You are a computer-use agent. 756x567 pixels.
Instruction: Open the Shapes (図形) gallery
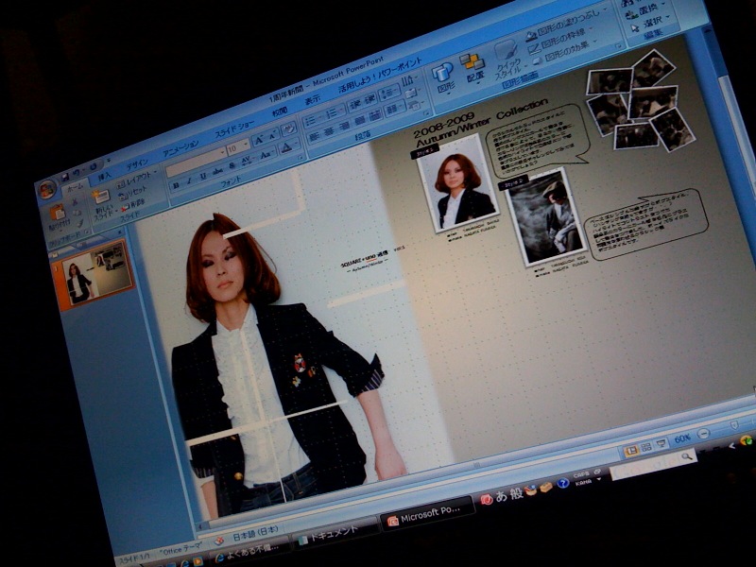443,78
